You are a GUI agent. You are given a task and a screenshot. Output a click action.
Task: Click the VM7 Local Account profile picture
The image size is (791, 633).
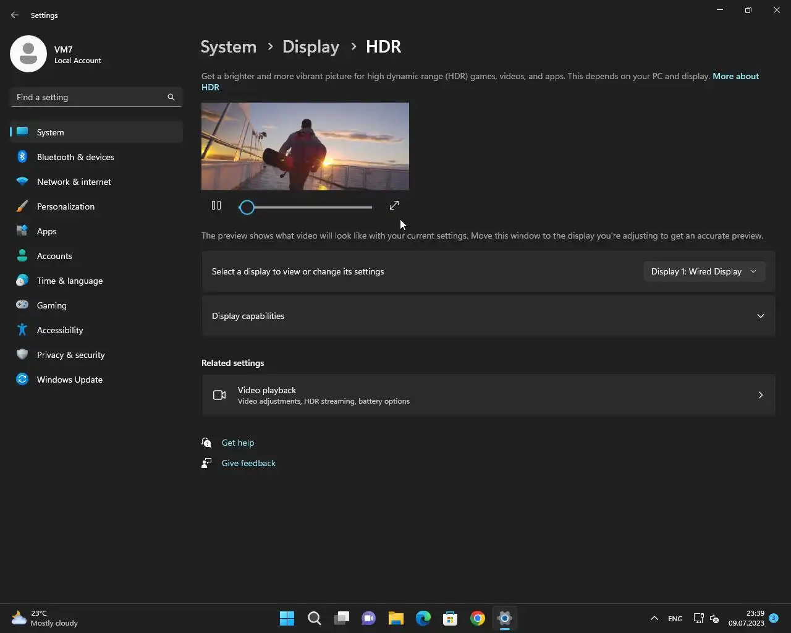[28, 54]
